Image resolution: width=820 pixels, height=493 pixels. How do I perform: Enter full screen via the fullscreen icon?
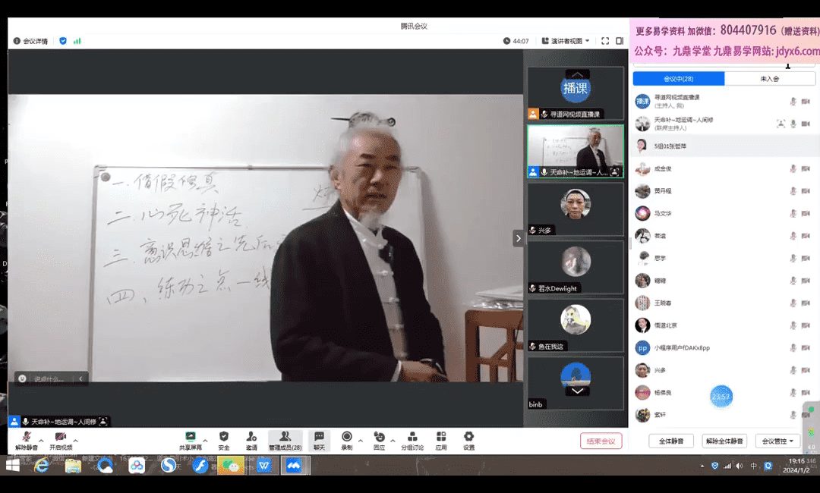coord(605,41)
